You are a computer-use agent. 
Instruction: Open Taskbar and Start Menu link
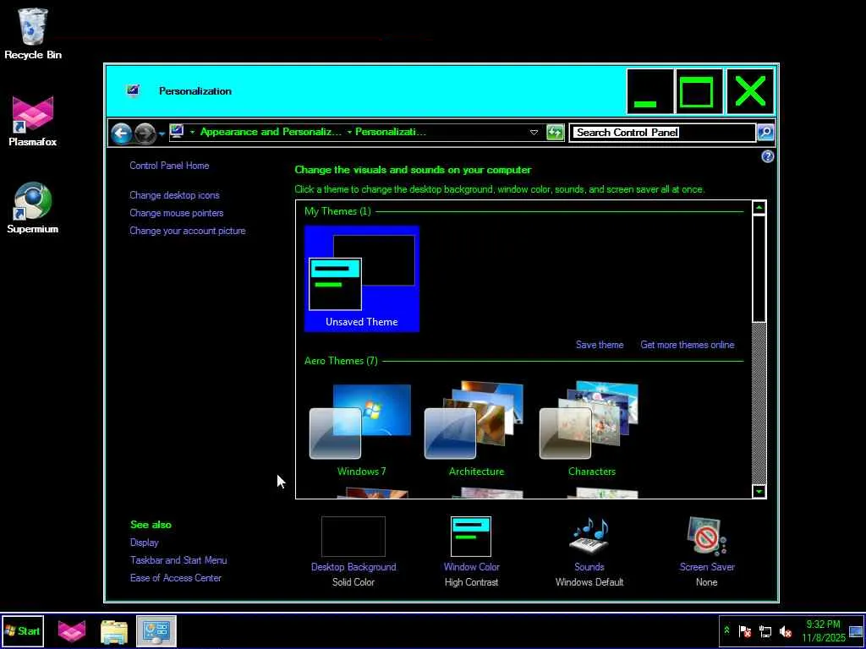pyautogui.click(x=178, y=560)
